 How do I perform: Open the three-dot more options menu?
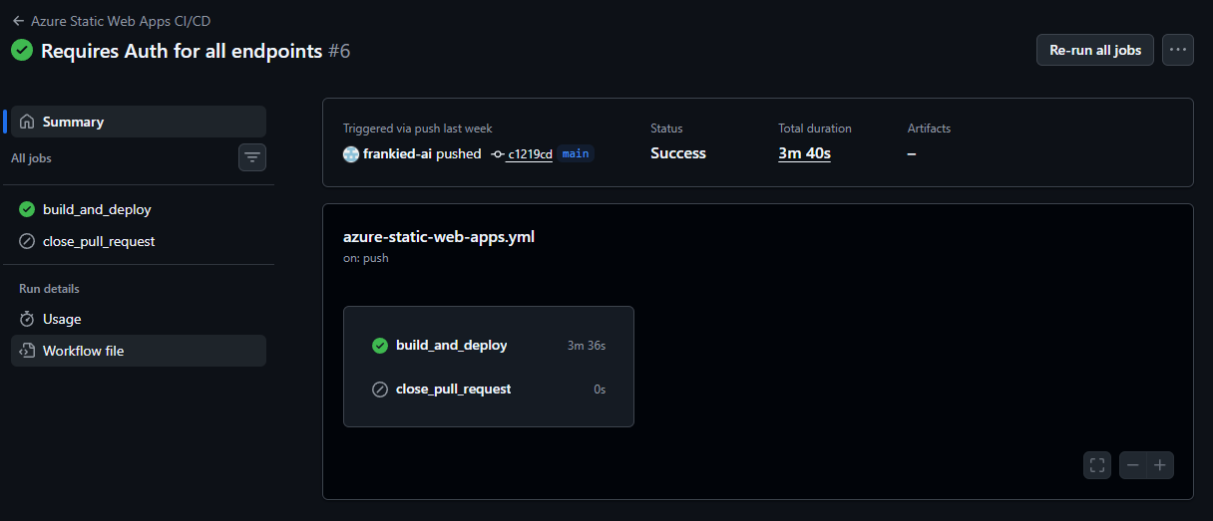(1178, 50)
